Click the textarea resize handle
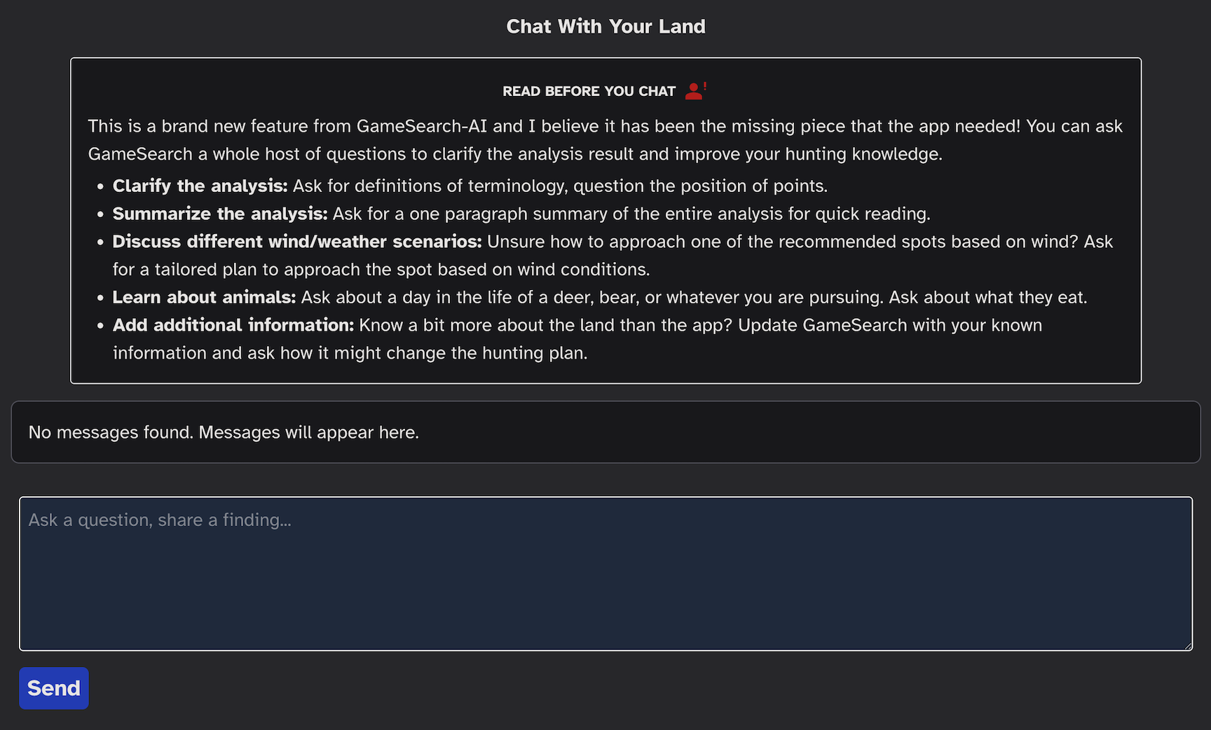The image size is (1211, 730). [x=1188, y=645]
